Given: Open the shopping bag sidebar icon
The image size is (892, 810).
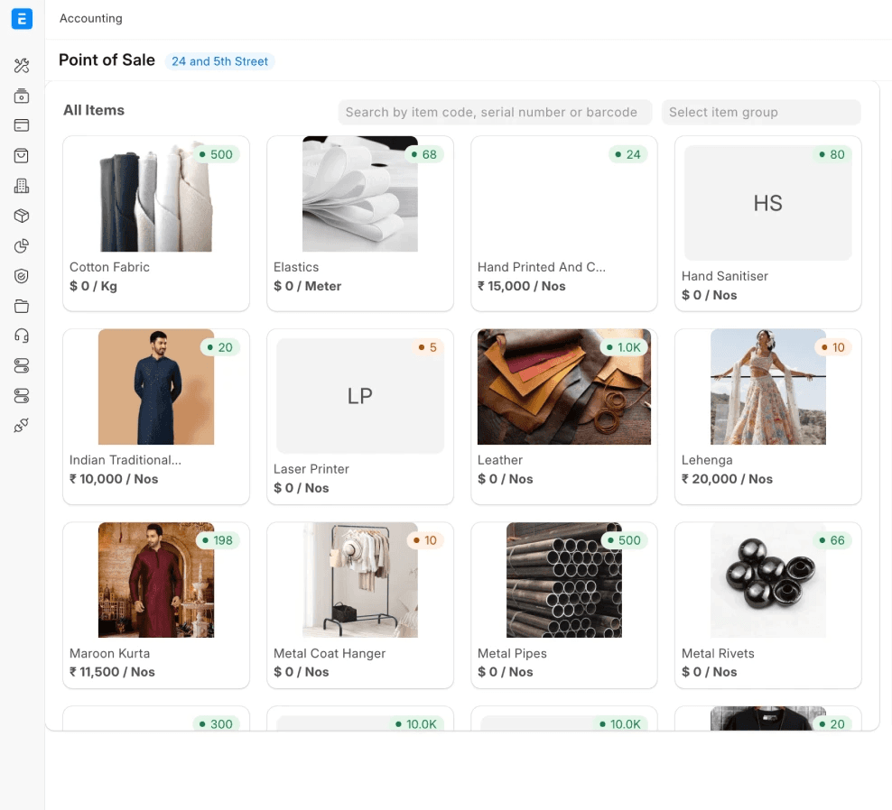Looking at the screenshot, I should 22,156.
